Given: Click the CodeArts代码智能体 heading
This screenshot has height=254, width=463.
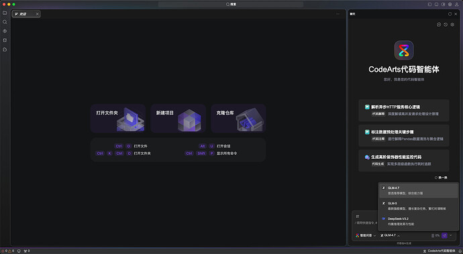Looking at the screenshot, I should [x=404, y=69].
